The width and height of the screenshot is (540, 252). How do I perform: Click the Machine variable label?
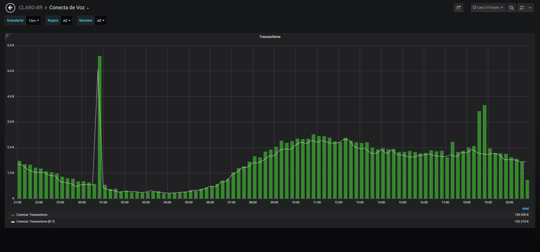[86, 21]
